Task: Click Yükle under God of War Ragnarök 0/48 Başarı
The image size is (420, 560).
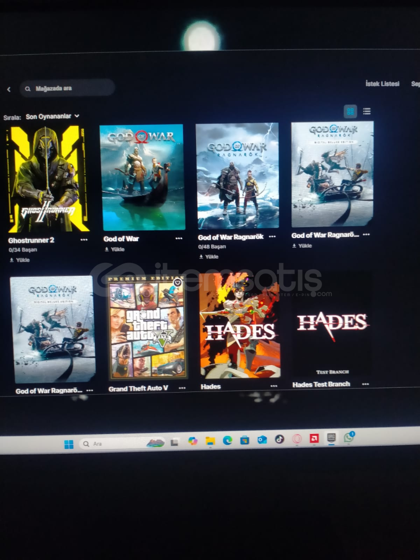Action: [x=209, y=257]
